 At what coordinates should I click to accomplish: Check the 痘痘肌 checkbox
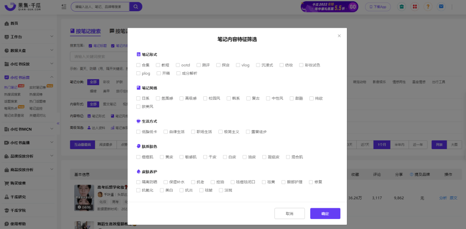[x=138, y=157]
